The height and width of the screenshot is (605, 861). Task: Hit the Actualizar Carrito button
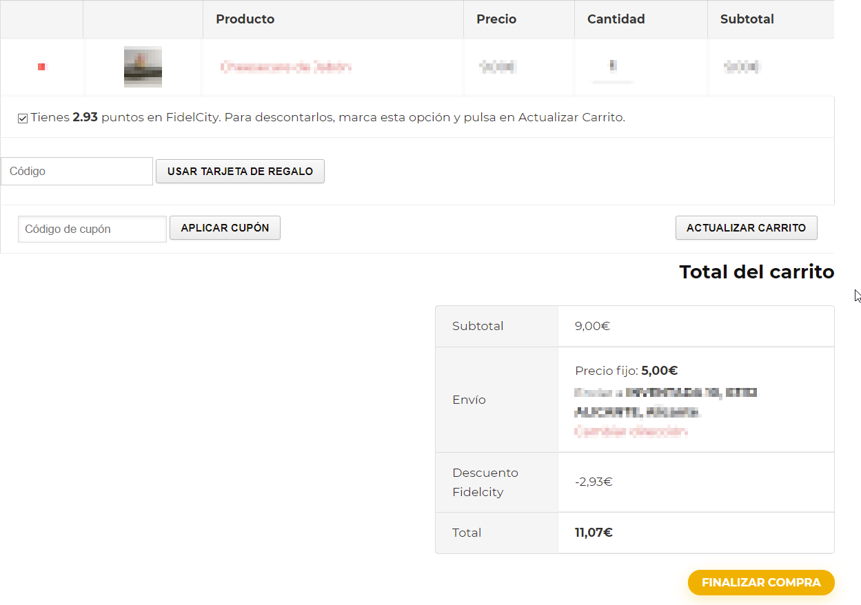tap(746, 228)
